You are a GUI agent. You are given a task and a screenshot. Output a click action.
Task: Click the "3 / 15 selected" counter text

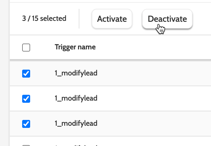[44, 18]
